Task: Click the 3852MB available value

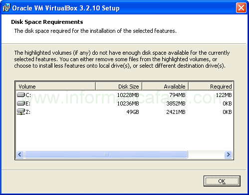Action: pyautogui.click(x=176, y=103)
